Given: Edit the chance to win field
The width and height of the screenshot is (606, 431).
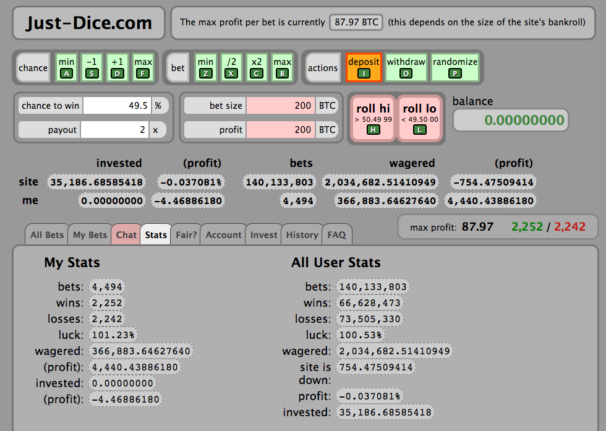Looking at the screenshot, I should (117, 106).
